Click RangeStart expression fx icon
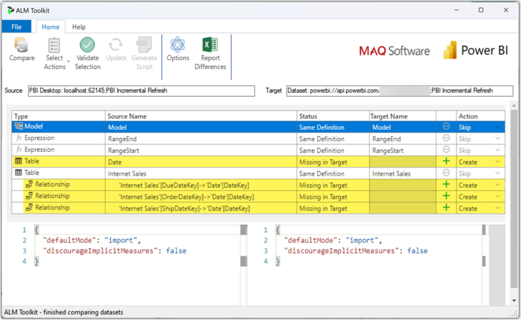The width and height of the screenshot is (521, 320). click(x=19, y=150)
